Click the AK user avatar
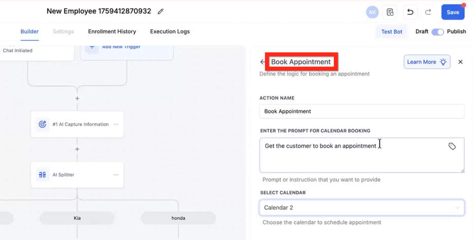This screenshot has width=473, height=240. 372,12
